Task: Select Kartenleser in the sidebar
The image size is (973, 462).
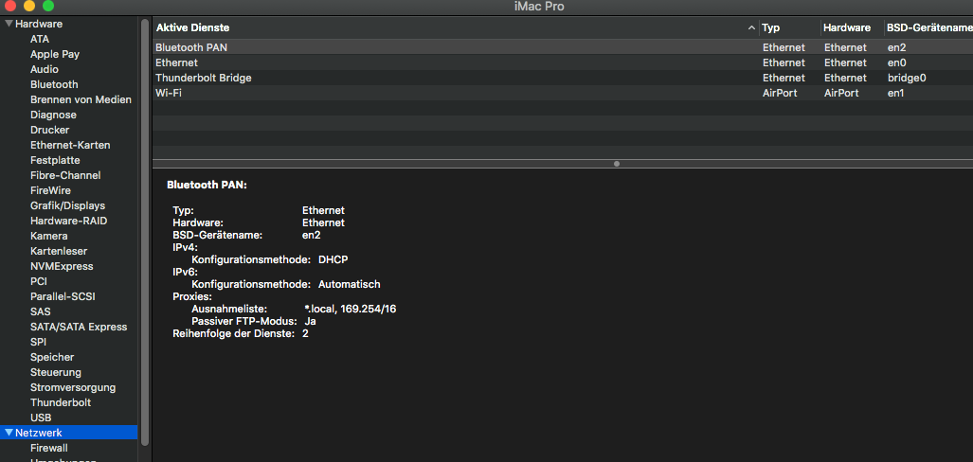Action: click(59, 251)
